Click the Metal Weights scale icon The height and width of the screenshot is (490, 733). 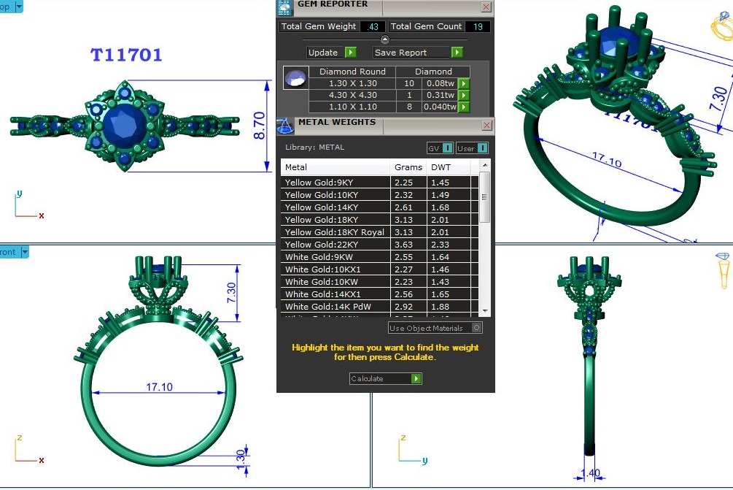[285, 125]
